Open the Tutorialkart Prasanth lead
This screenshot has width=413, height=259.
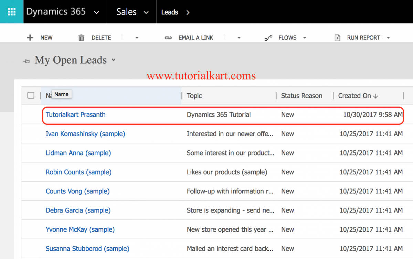pos(75,115)
